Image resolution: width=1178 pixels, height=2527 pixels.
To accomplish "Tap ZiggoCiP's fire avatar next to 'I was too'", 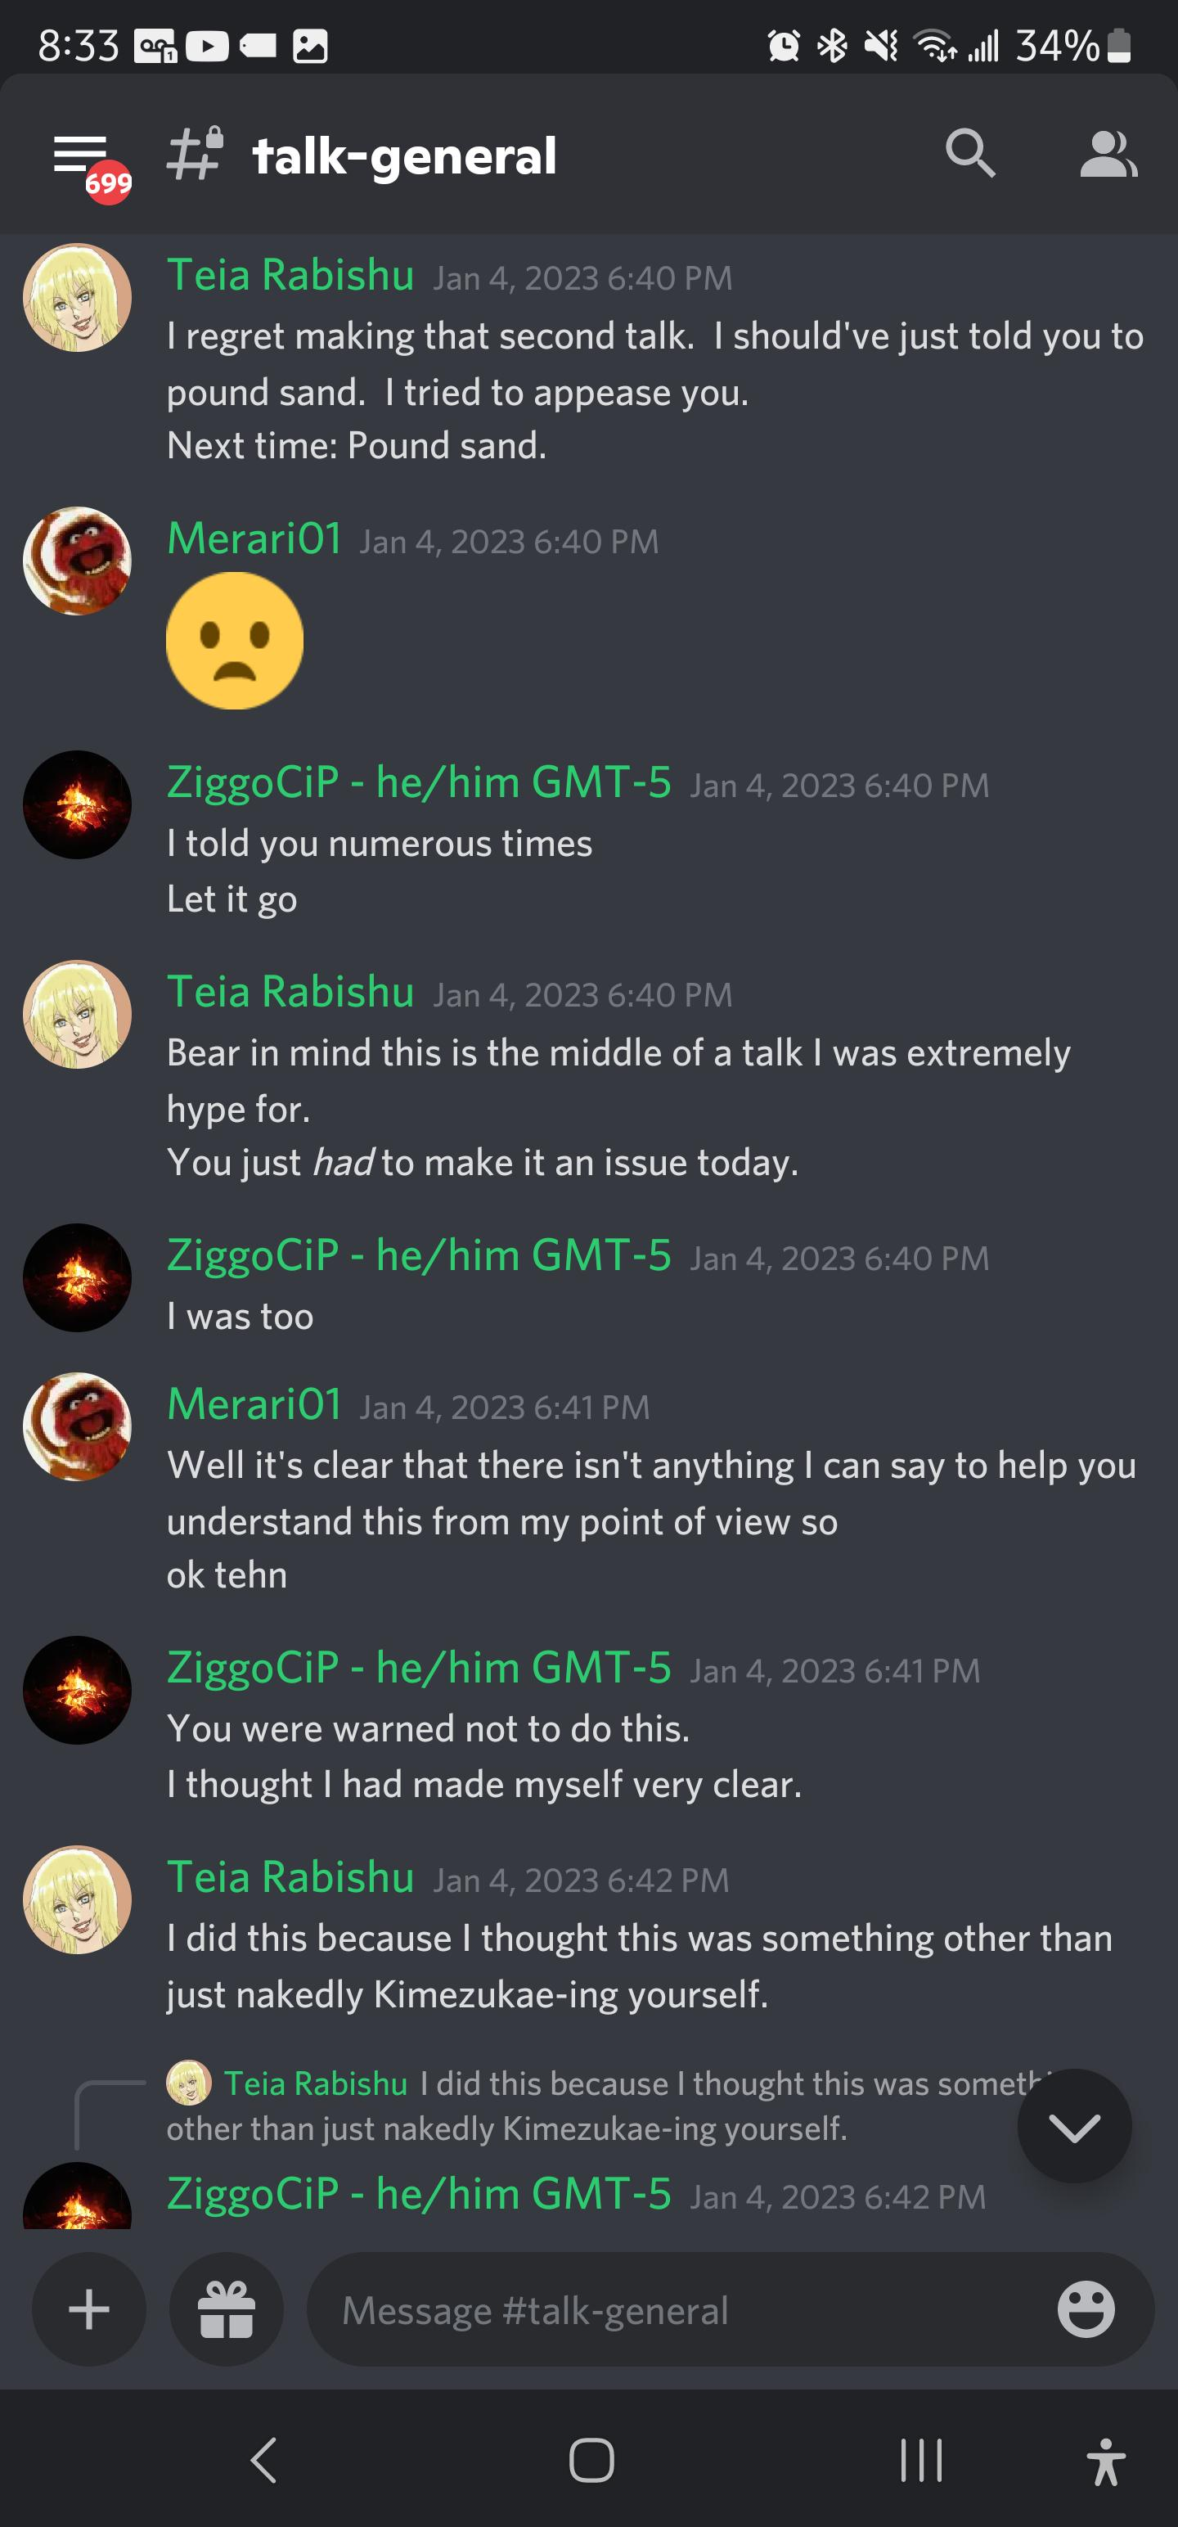I will pyautogui.click(x=78, y=1277).
